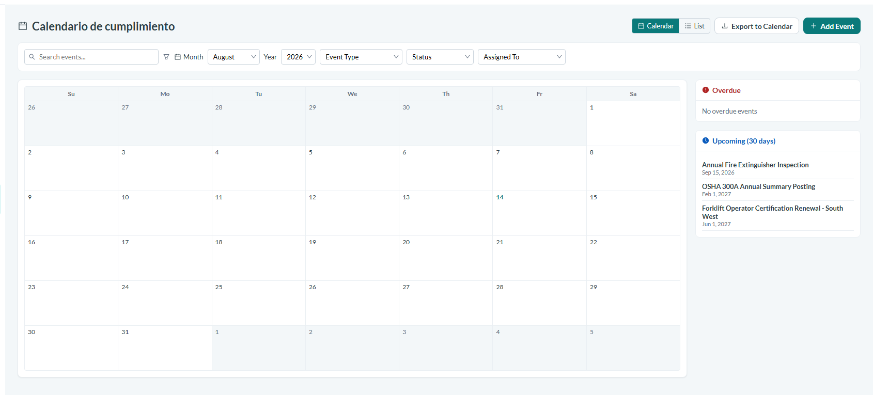
Task: Switch to Calendar view
Action: 656,26
